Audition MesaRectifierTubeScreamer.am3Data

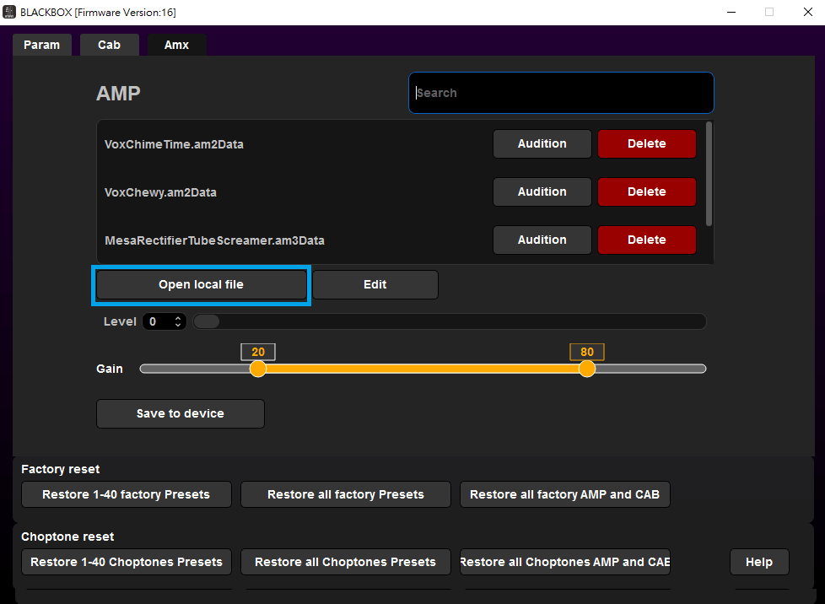pos(542,240)
